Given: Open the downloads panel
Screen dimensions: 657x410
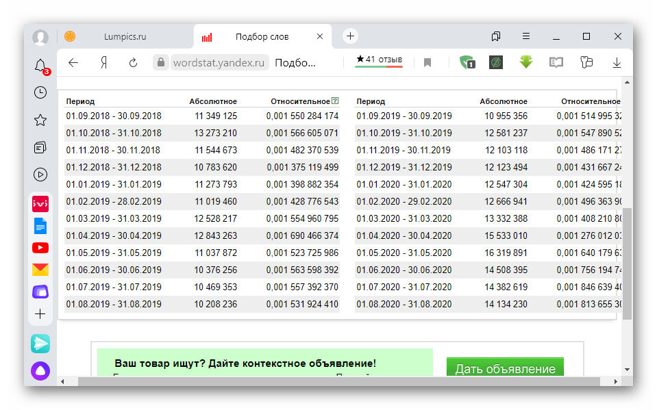Looking at the screenshot, I should coord(617,63).
